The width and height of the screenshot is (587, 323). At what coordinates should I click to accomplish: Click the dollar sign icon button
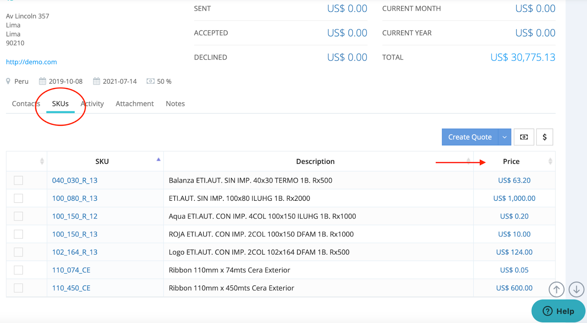(544, 137)
